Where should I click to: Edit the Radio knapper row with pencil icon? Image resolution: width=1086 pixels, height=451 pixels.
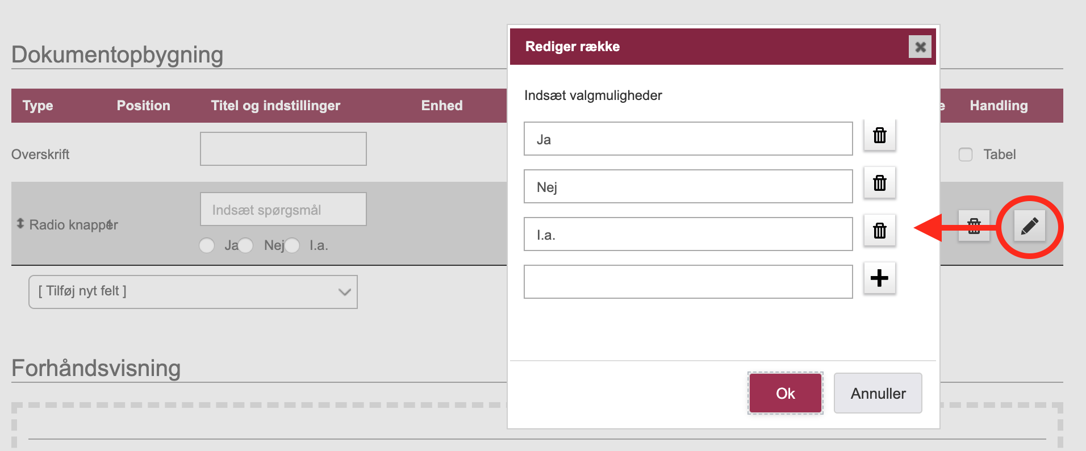1030,226
